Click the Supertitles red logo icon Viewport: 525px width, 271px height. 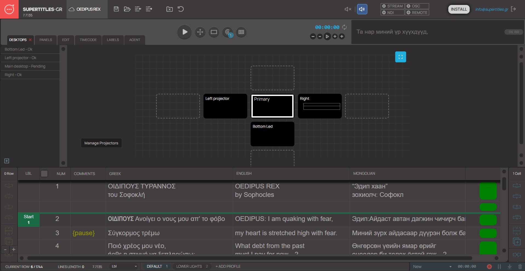tap(9, 9)
